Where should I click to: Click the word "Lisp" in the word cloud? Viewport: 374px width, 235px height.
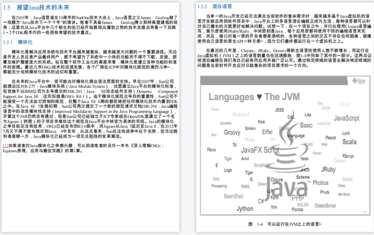(308, 115)
